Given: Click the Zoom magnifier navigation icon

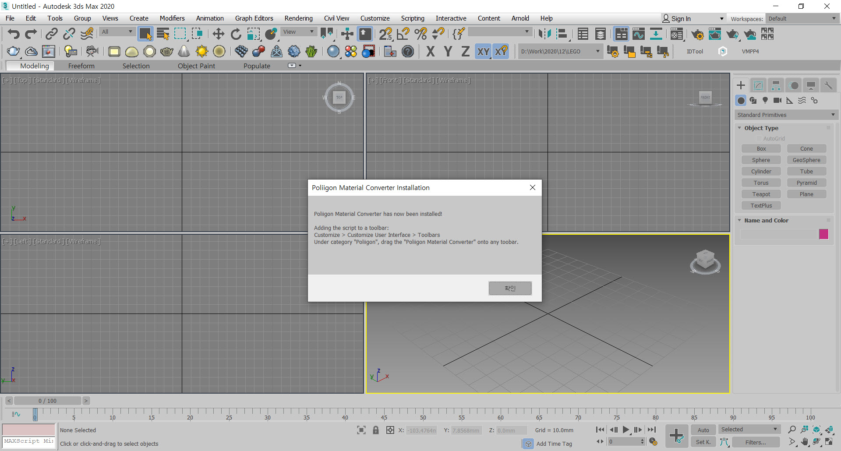Looking at the screenshot, I should [792, 430].
